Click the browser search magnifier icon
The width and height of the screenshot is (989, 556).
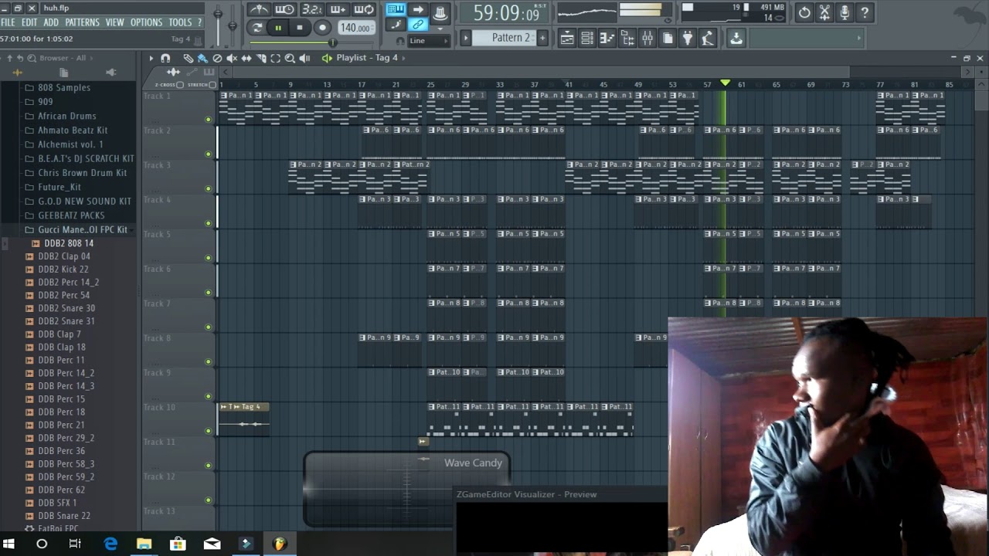click(x=32, y=58)
